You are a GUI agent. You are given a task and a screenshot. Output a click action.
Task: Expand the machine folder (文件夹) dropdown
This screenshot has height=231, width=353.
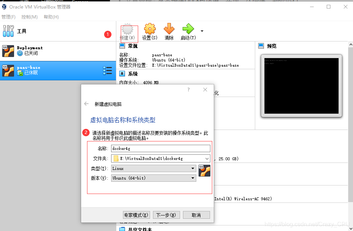(x=207, y=158)
